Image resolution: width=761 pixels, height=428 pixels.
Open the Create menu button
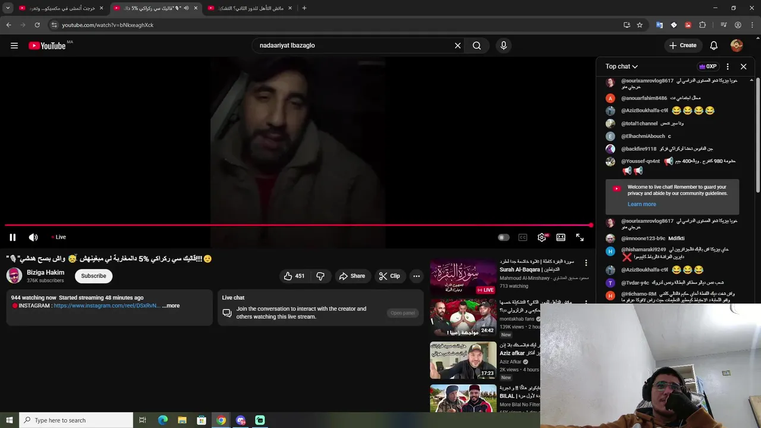point(683,45)
